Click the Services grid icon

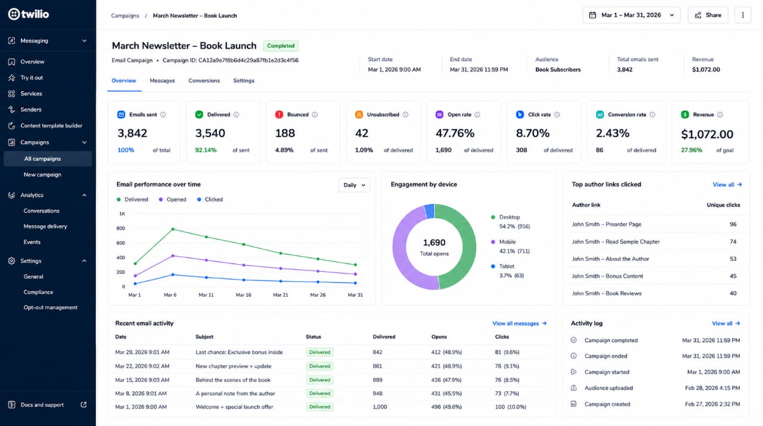[x=11, y=94]
